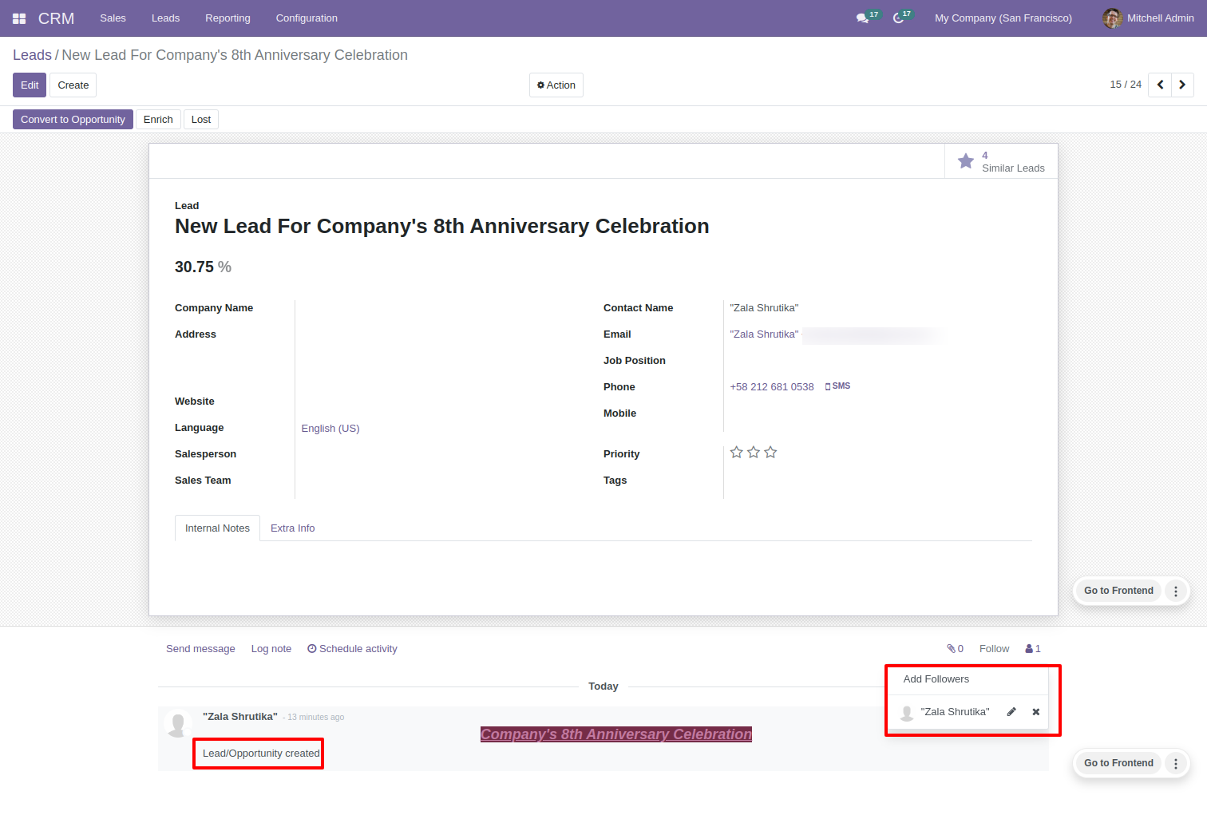Click lower Go to Frontend button
Screen dimensions: 1207x815
click(1118, 764)
